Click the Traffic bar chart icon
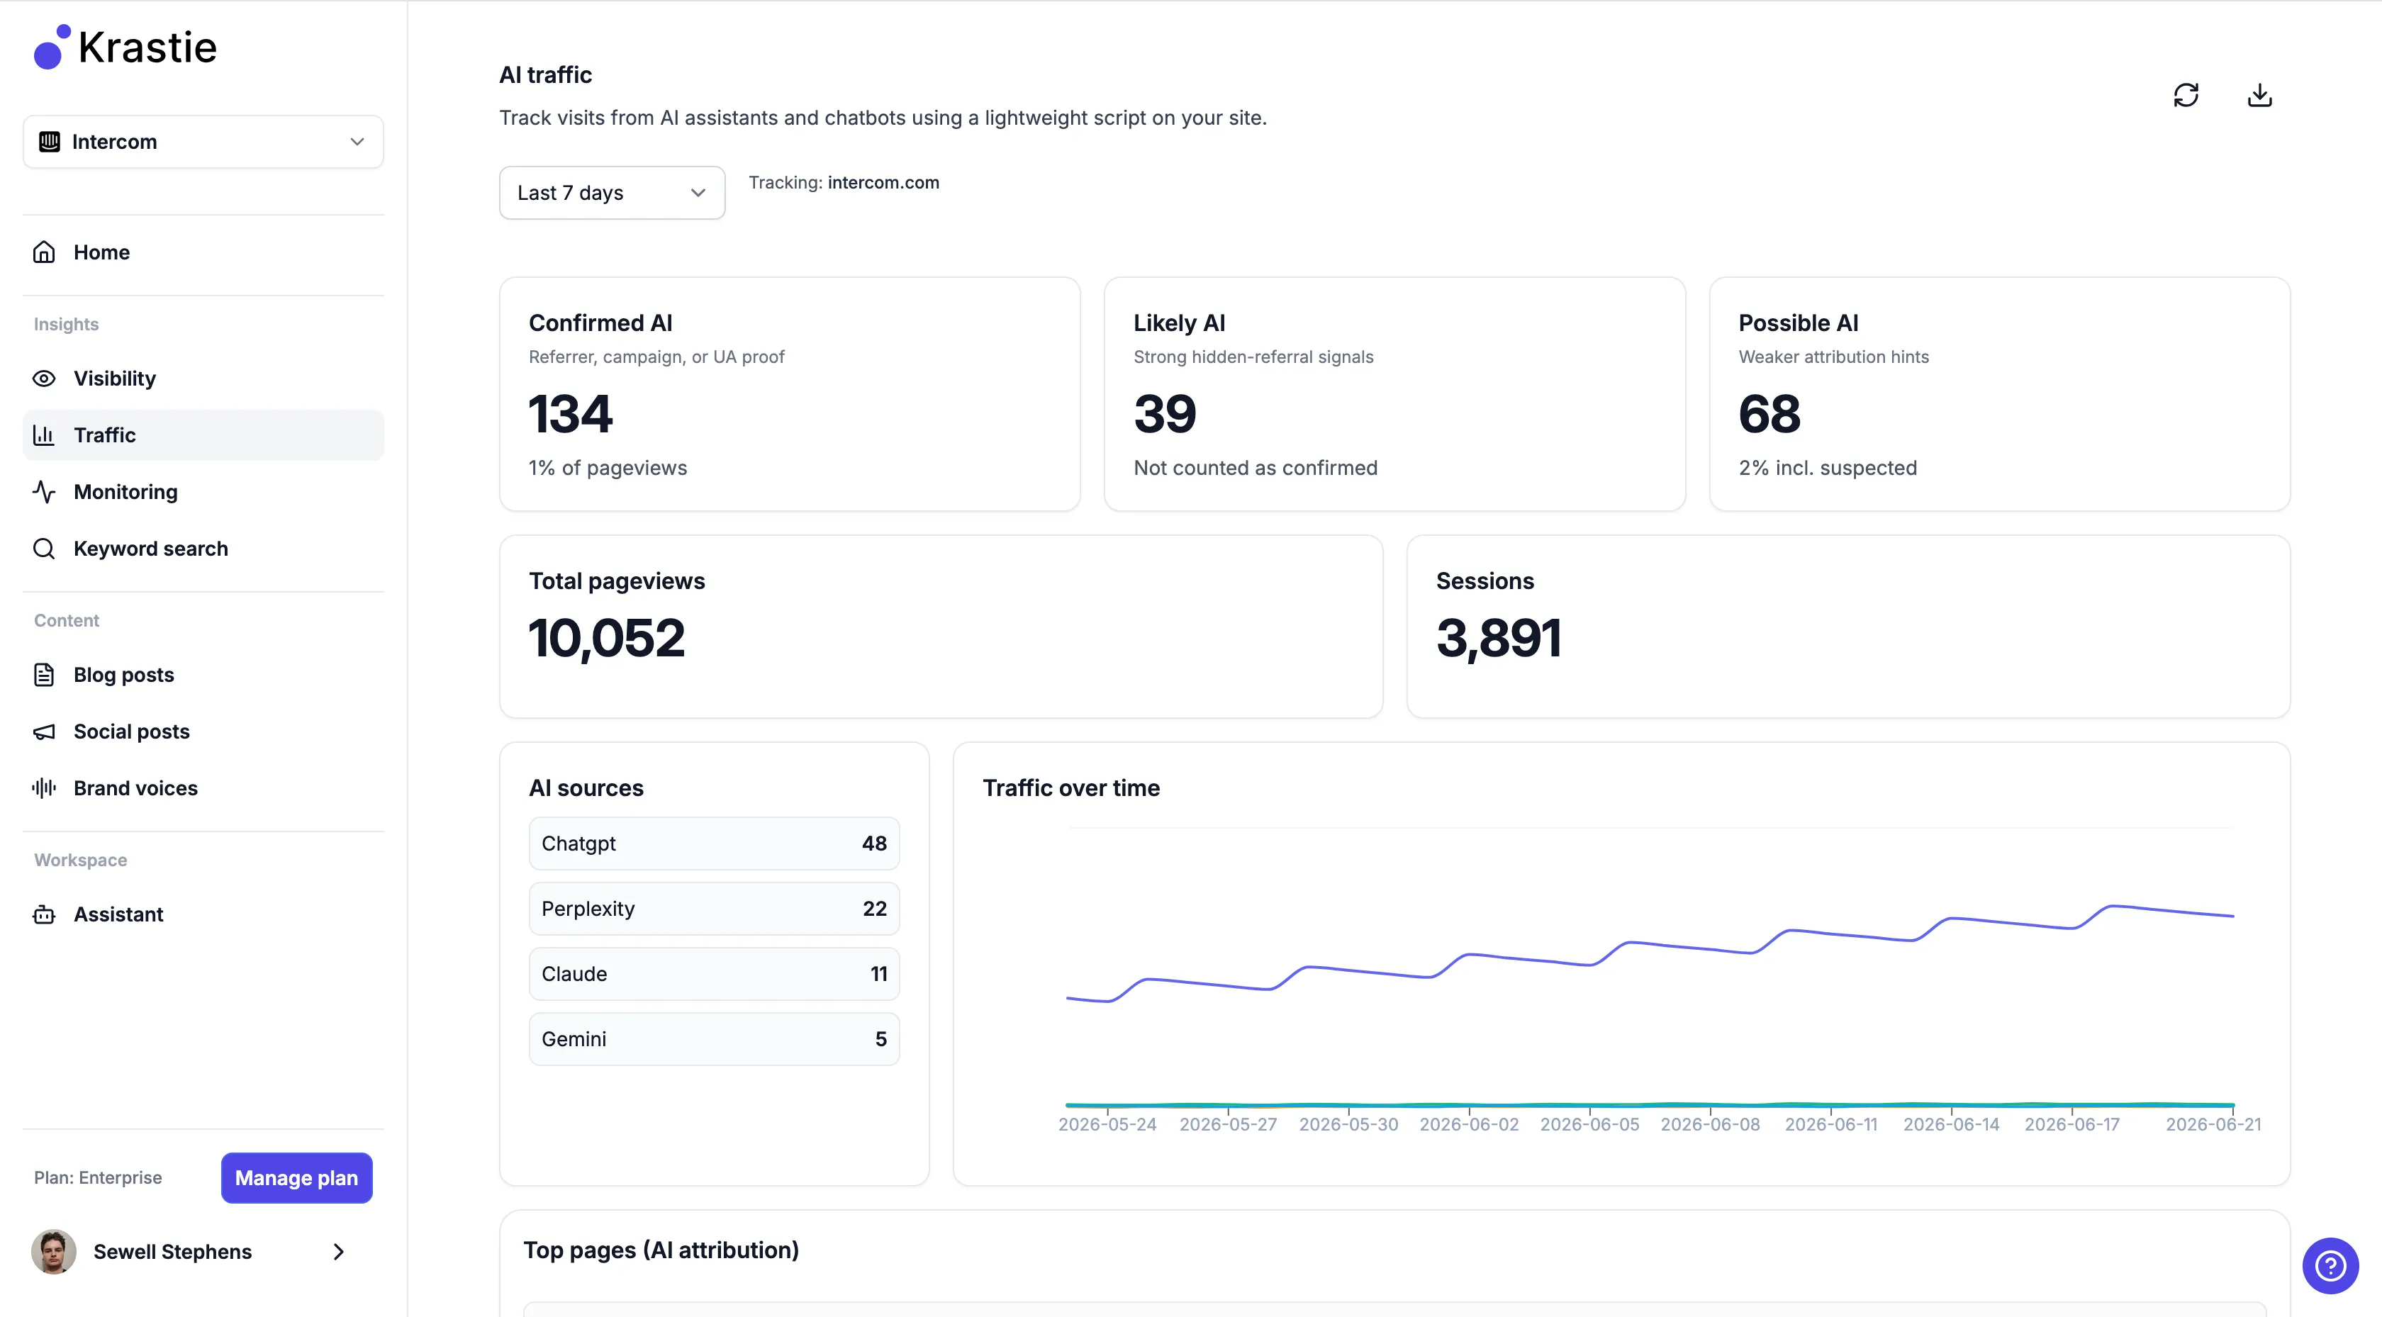The width and height of the screenshot is (2382, 1317). pyautogui.click(x=43, y=435)
